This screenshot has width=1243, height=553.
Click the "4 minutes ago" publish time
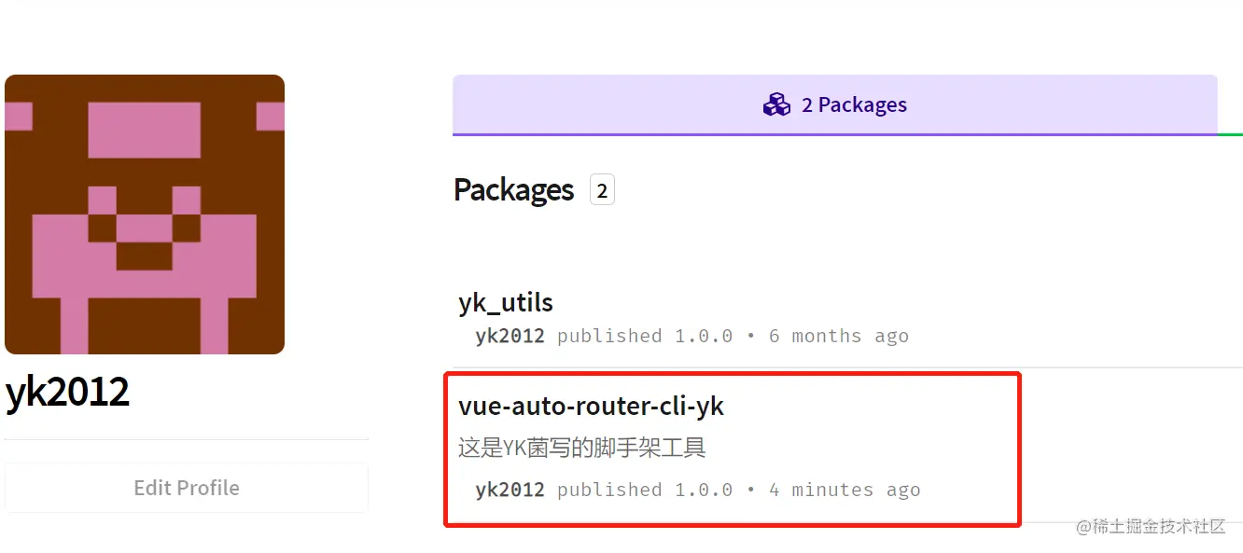844,490
